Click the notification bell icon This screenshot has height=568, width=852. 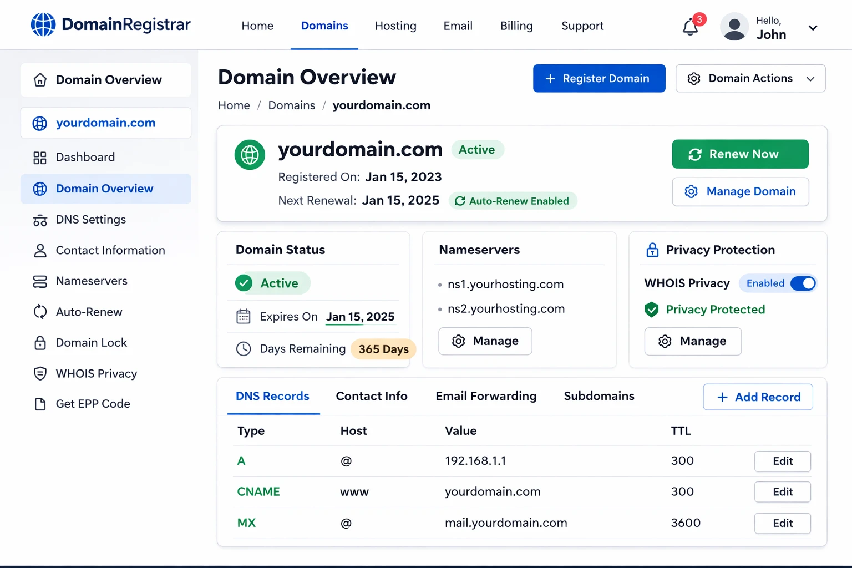[690, 27]
